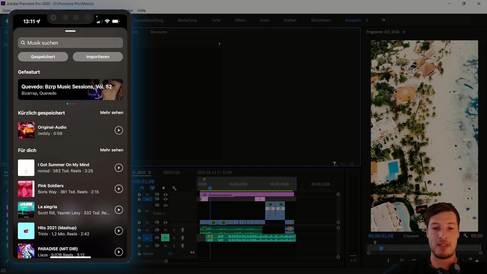Image resolution: width=487 pixels, height=274 pixels.
Task: Tap the sheet drag handle at top of phone
Action: pos(71,31)
